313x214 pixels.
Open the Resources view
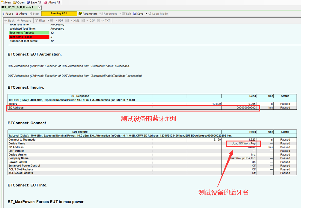tap(109, 13)
